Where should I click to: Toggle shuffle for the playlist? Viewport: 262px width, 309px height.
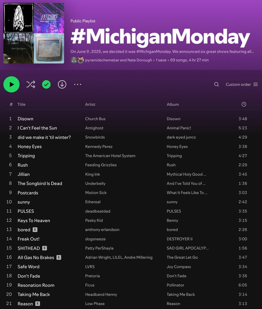31,84
